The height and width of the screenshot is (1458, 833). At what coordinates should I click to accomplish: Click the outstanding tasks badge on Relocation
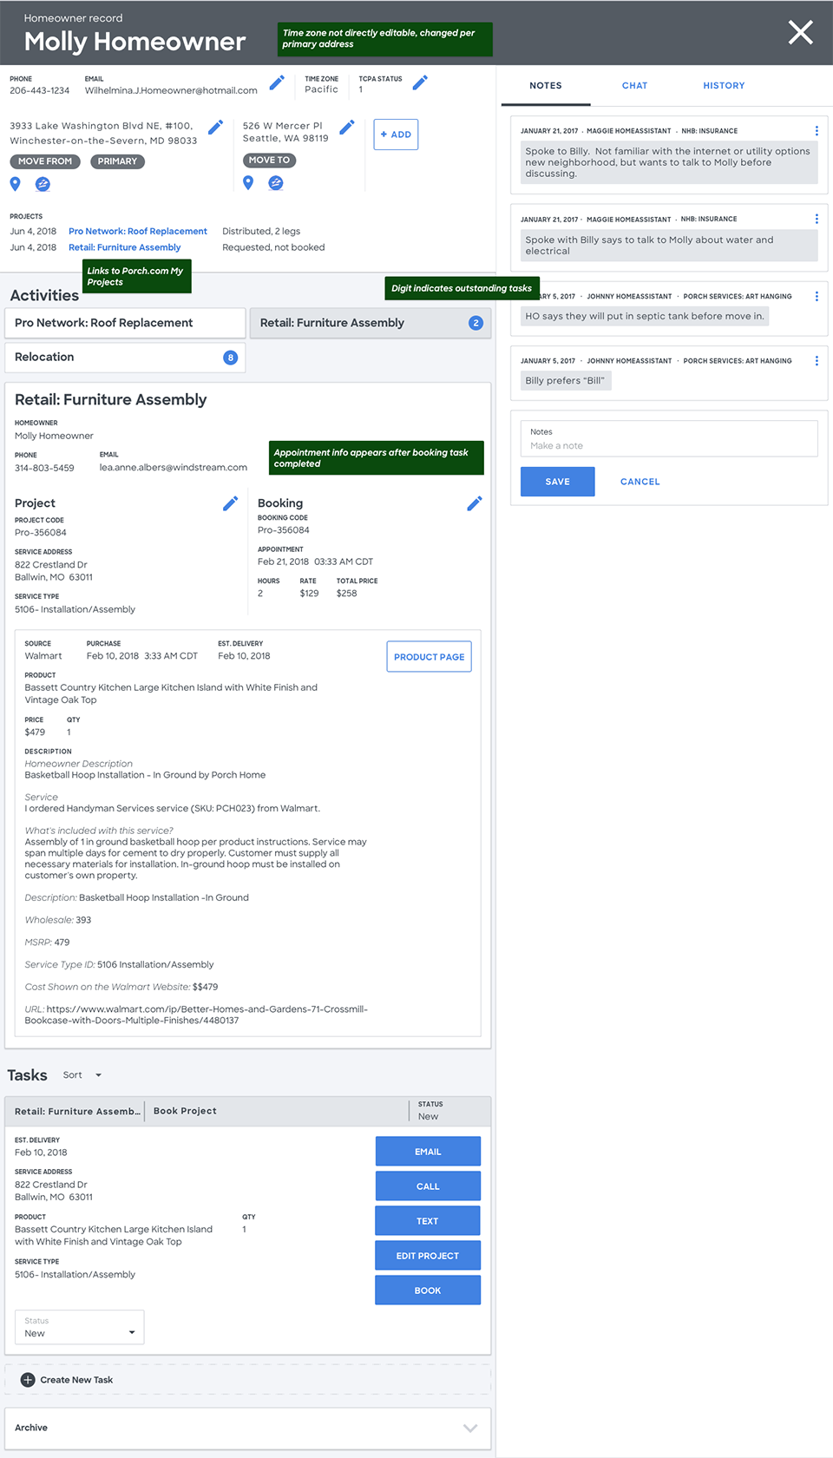coord(230,358)
